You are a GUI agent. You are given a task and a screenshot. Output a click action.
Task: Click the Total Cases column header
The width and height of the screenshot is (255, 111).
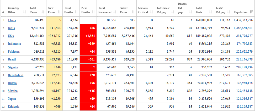[37, 8]
